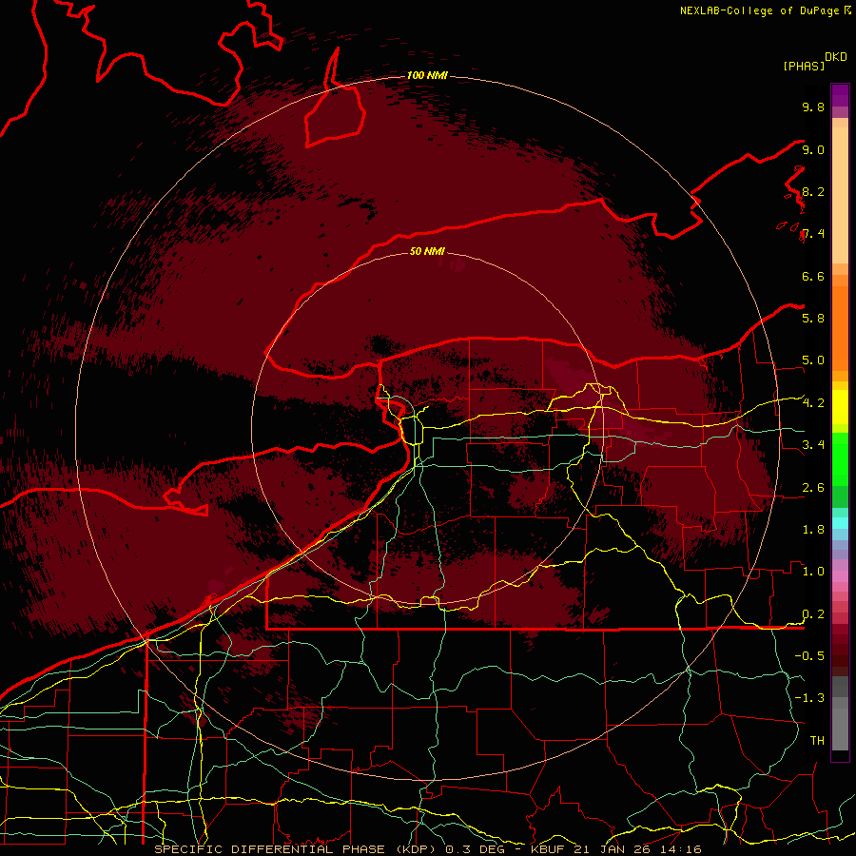Click the 21 JAN 26 14:16 timestamp

(x=637, y=849)
